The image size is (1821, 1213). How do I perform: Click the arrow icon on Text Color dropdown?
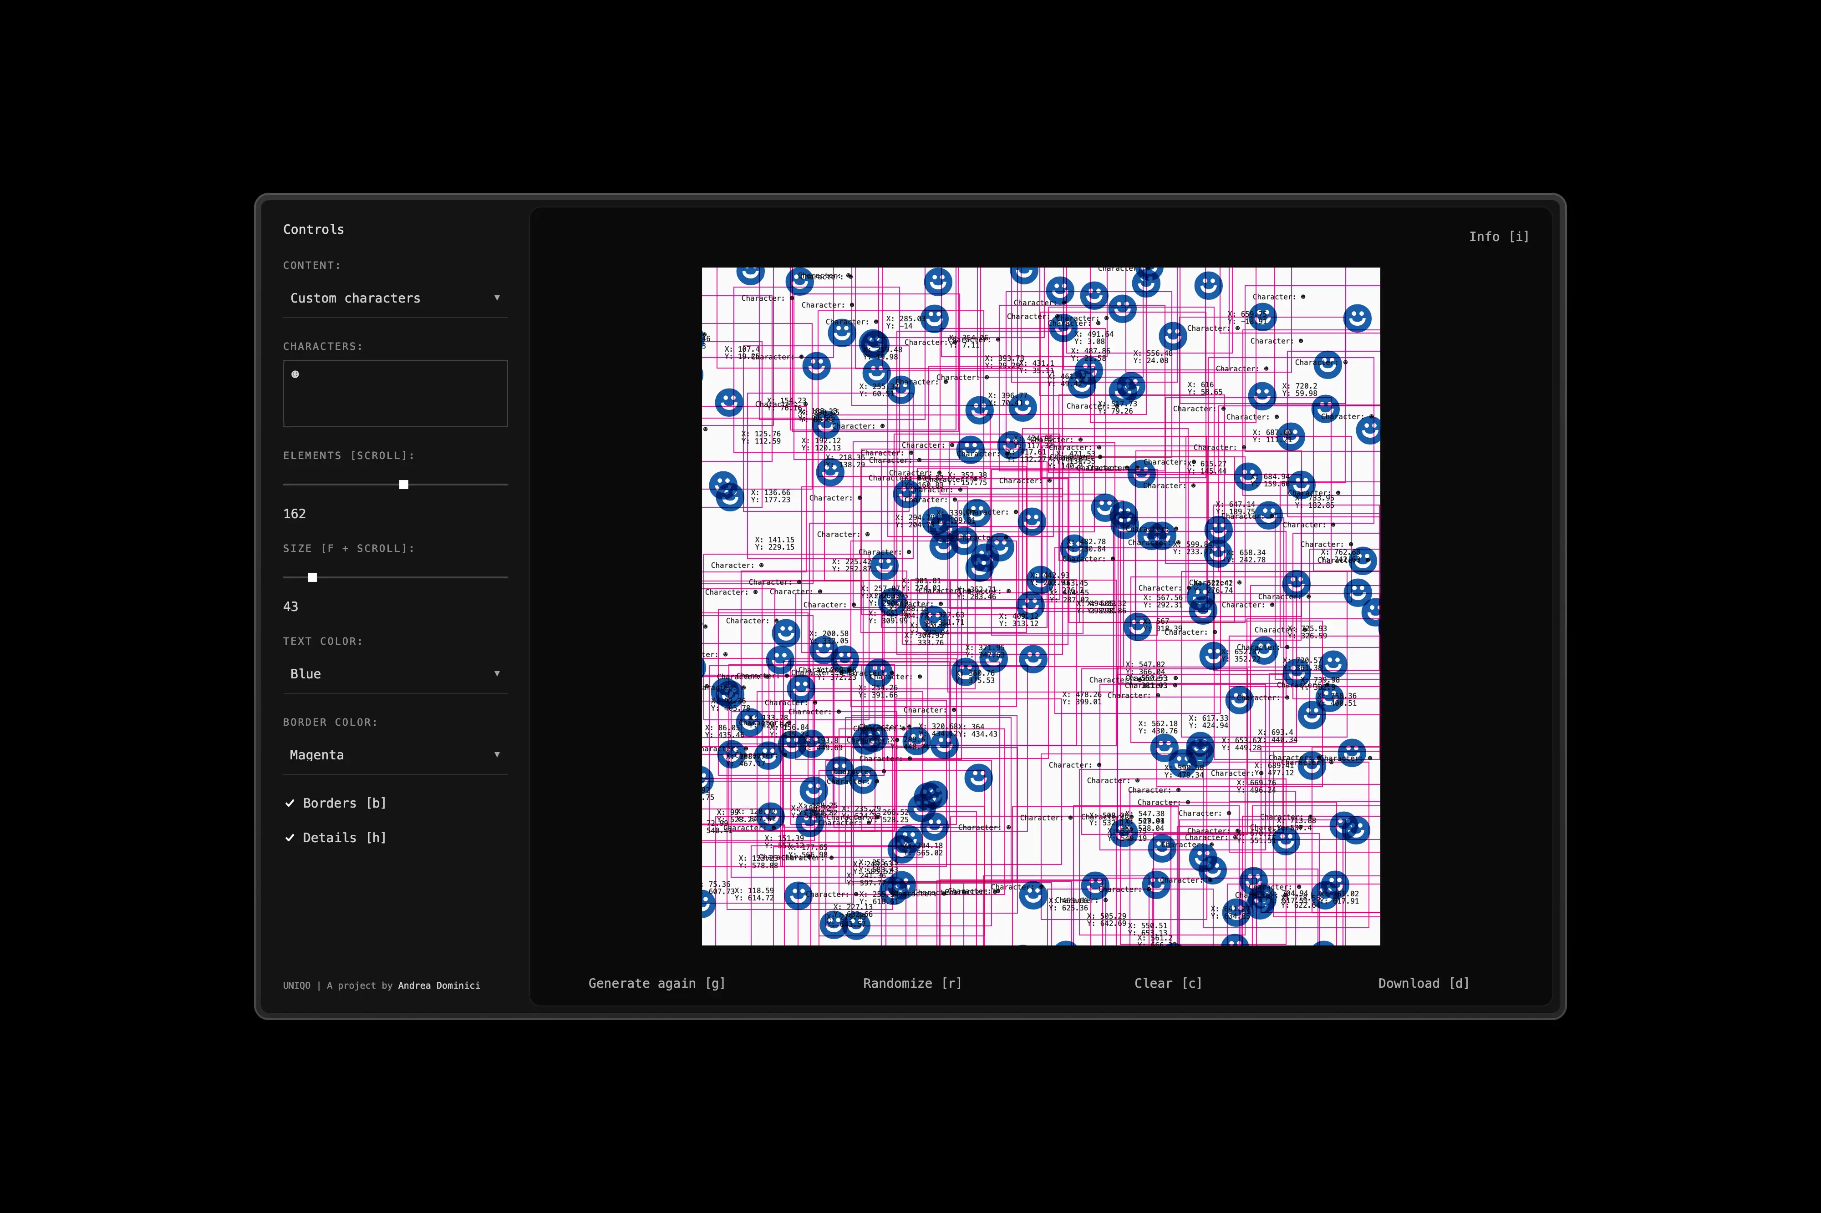point(497,674)
